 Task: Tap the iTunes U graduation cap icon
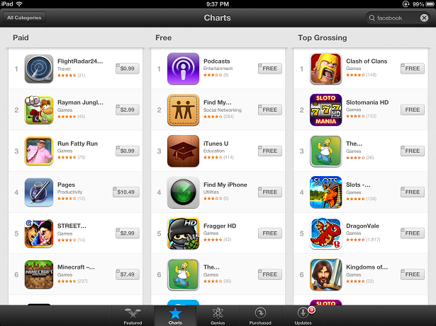183,151
